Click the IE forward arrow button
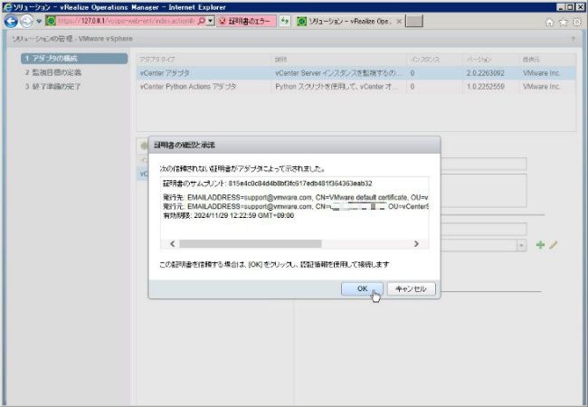This screenshot has width=588, height=407. pos(26,21)
